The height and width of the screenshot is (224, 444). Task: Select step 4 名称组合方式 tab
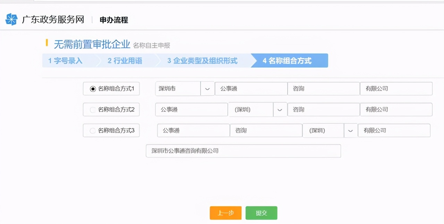287,61
